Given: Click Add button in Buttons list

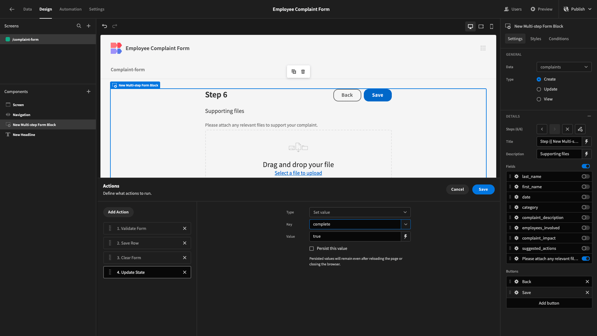Looking at the screenshot, I should pos(549,303).
